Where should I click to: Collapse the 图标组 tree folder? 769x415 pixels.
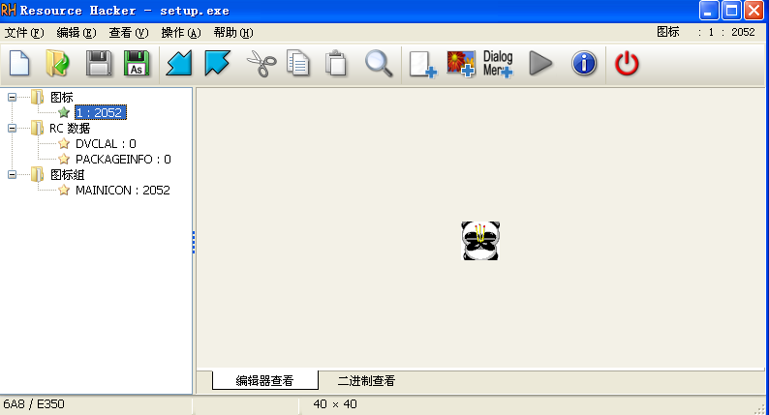12,174
